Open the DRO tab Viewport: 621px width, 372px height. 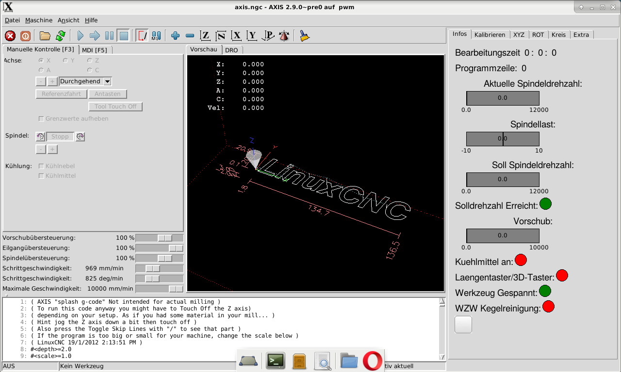coord(231,50)
